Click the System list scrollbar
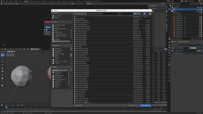 tap(71, 34)
